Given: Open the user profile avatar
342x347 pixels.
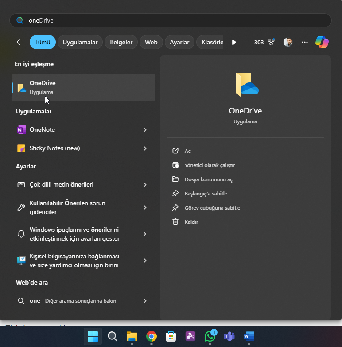Looking at the screenshot, I should (x=288, y=42).
